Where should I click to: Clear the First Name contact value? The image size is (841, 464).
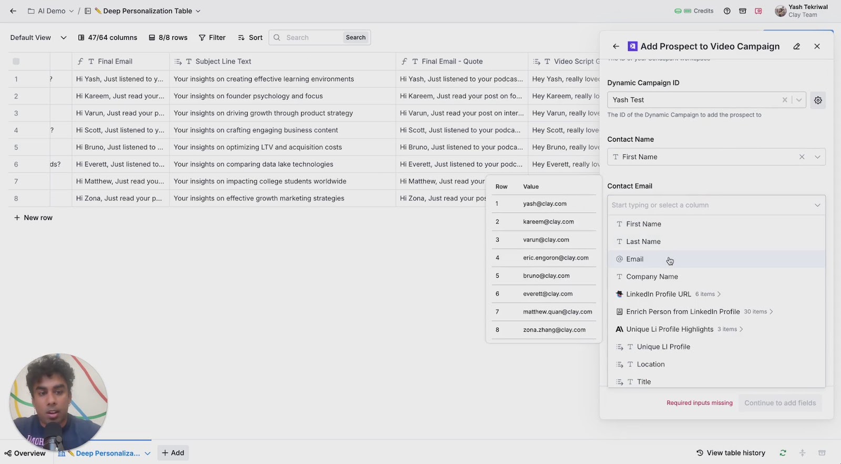[x=802, y=157]
